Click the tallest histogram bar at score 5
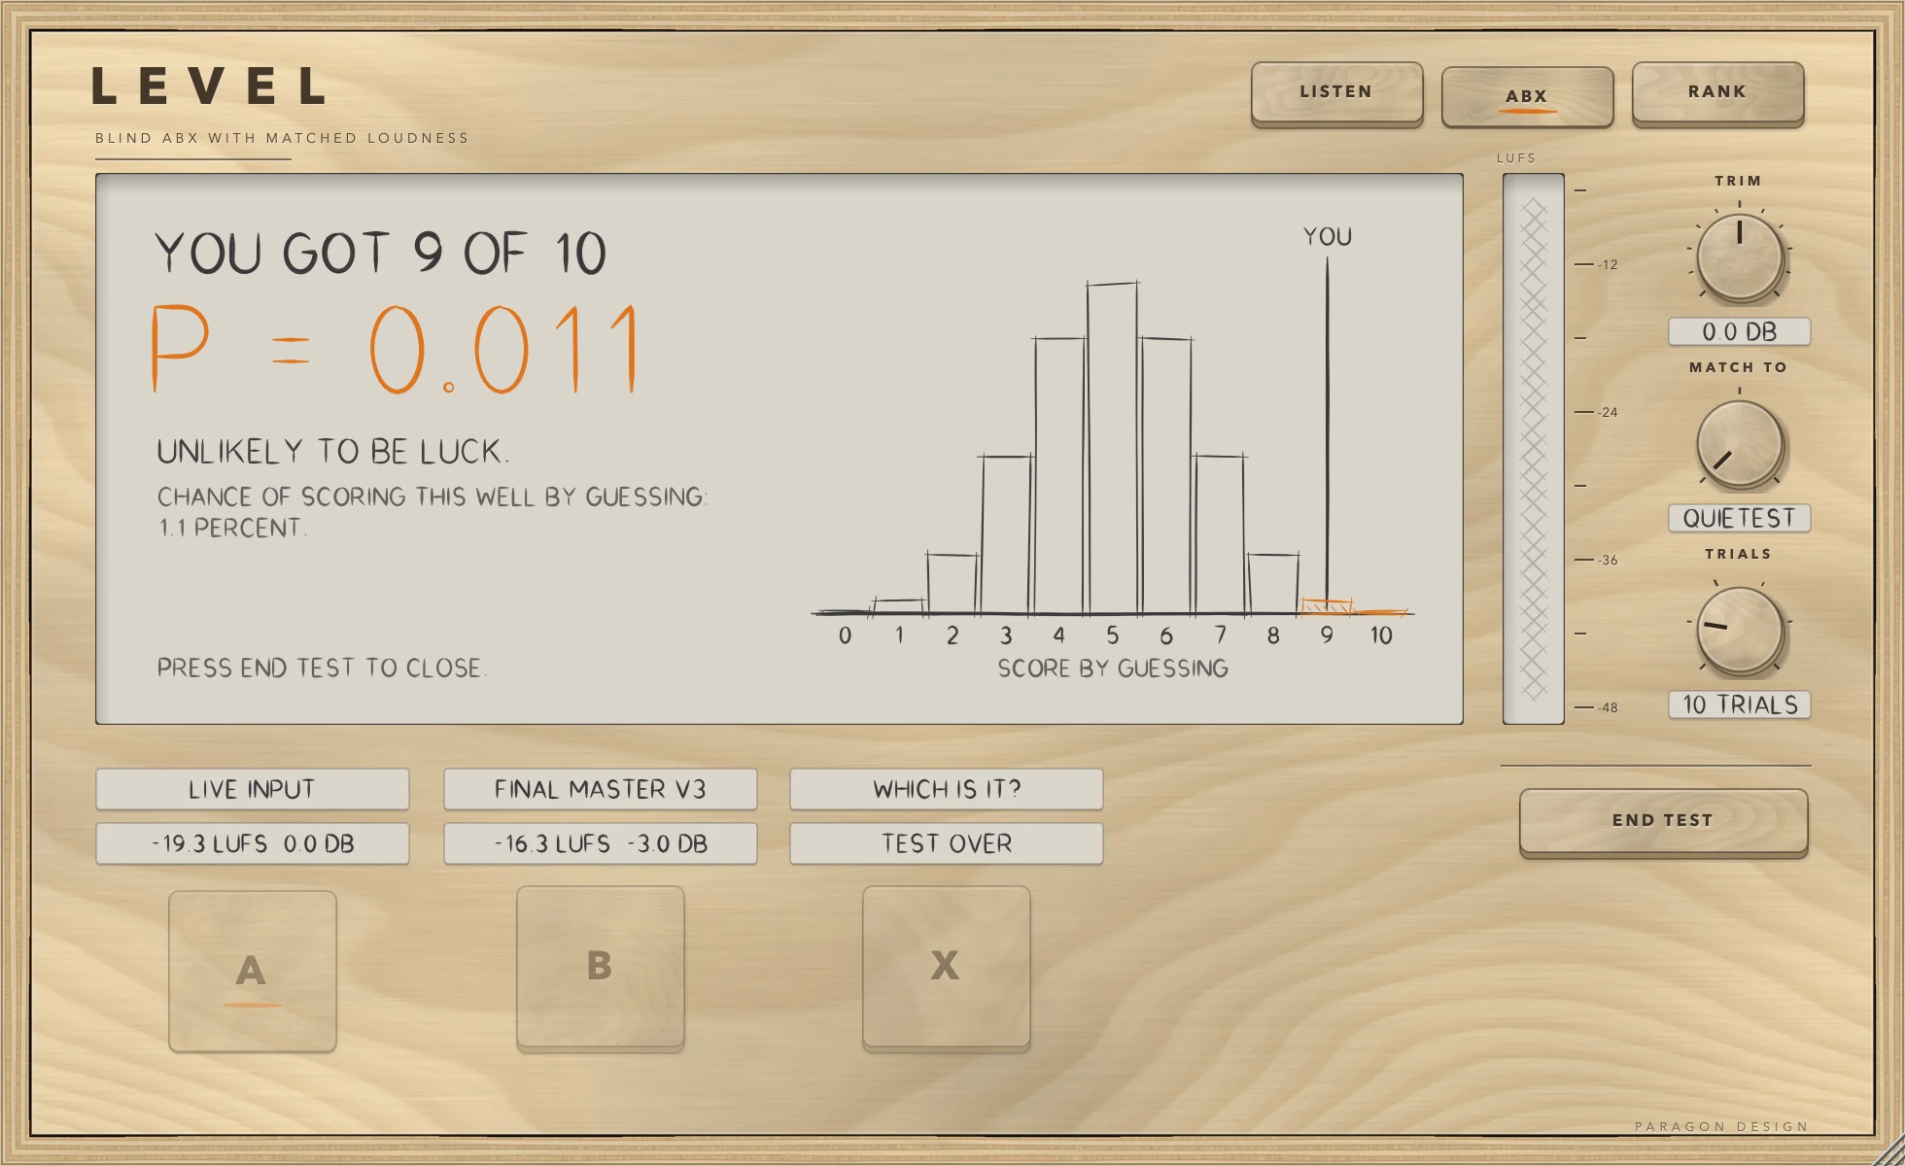Viewport: 1905px width, 1166px height. [1113, 448]
